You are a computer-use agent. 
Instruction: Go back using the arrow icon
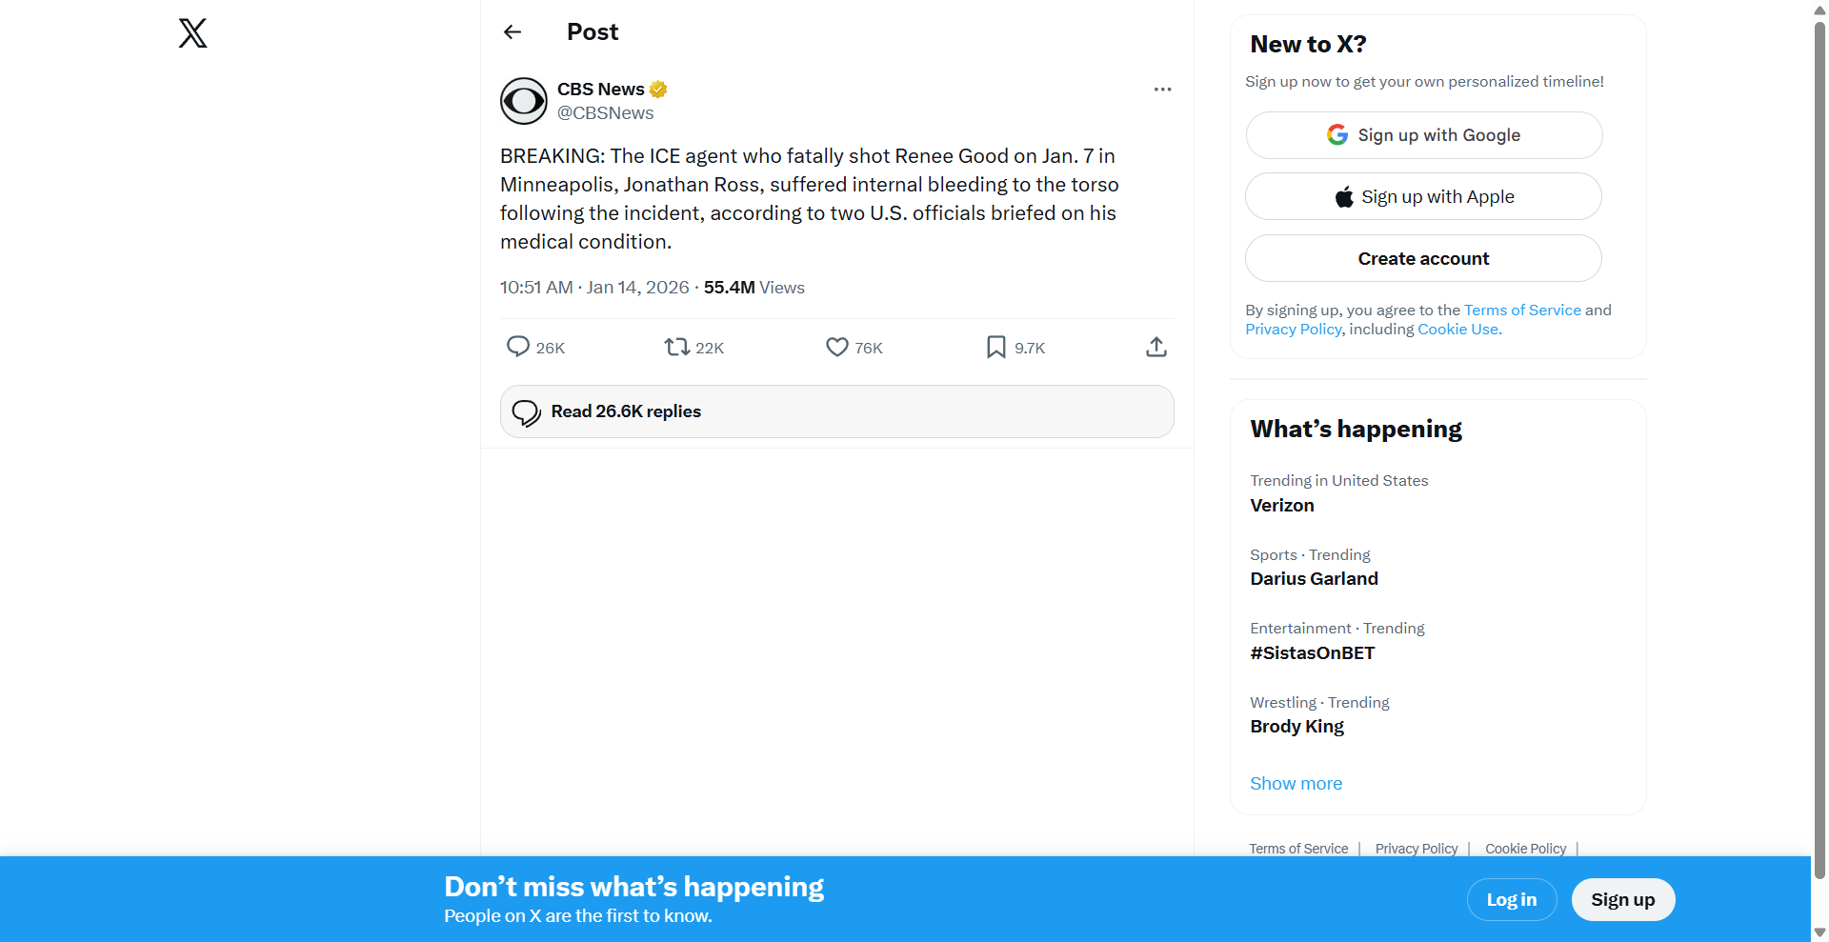click(x=513, y=32)
